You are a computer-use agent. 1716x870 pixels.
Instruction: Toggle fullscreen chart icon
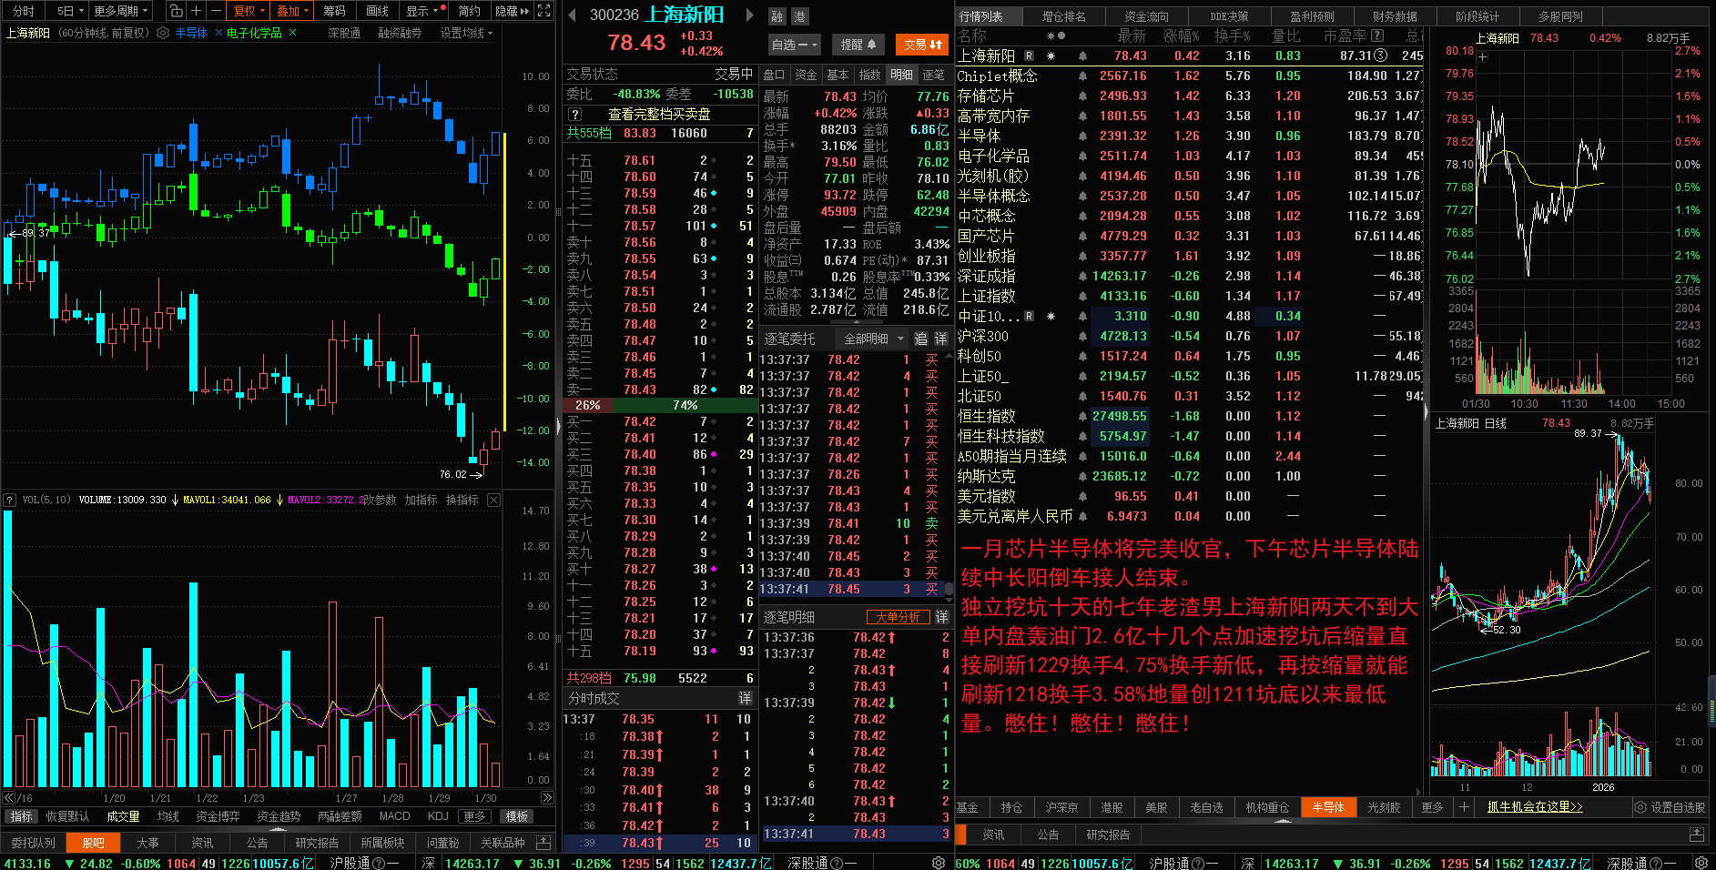544,11
